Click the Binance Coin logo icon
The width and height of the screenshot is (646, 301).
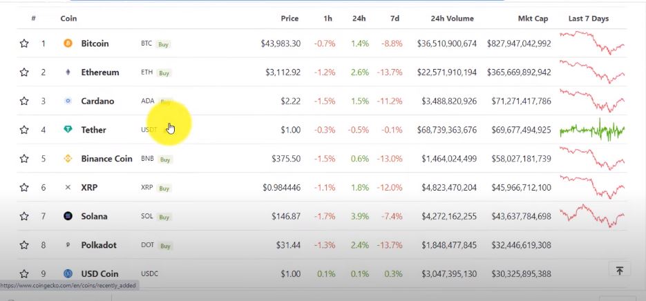pos(68,159)
